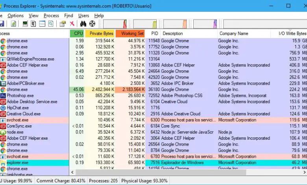Sort by the Description column header
The image size is (307, 185).
tap(189, 33)
